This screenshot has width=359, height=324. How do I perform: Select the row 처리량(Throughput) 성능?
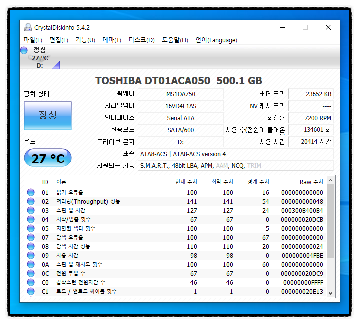[175, 201]
